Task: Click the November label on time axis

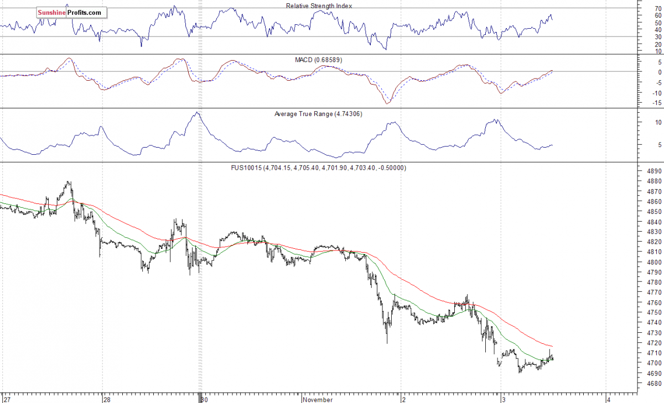Action: (318, 399)
